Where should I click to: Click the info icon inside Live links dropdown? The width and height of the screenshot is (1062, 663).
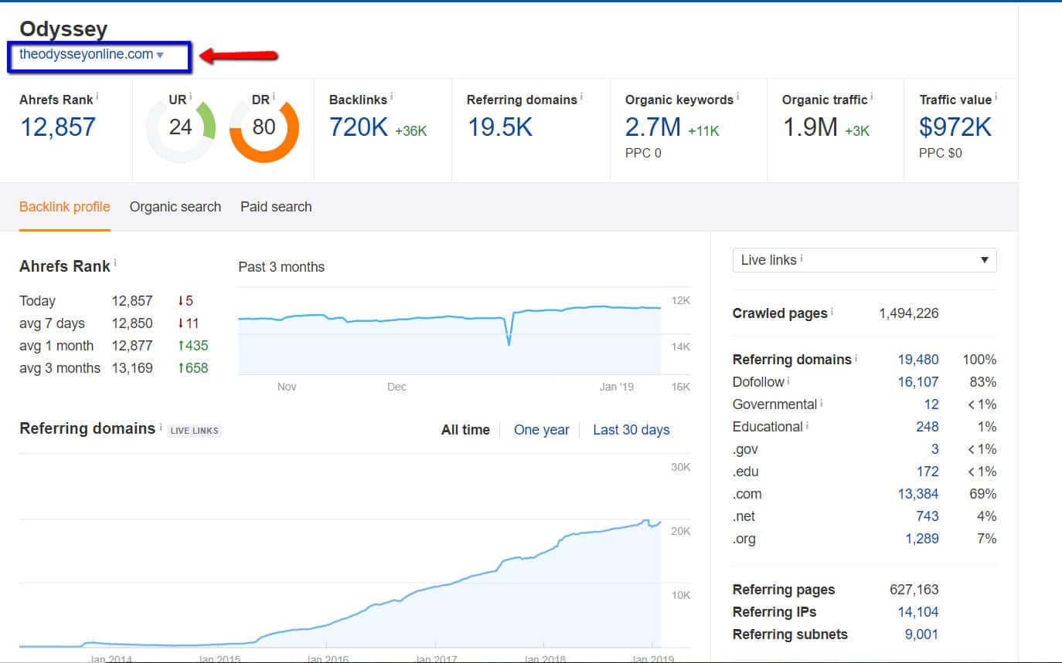pos(801,259)
